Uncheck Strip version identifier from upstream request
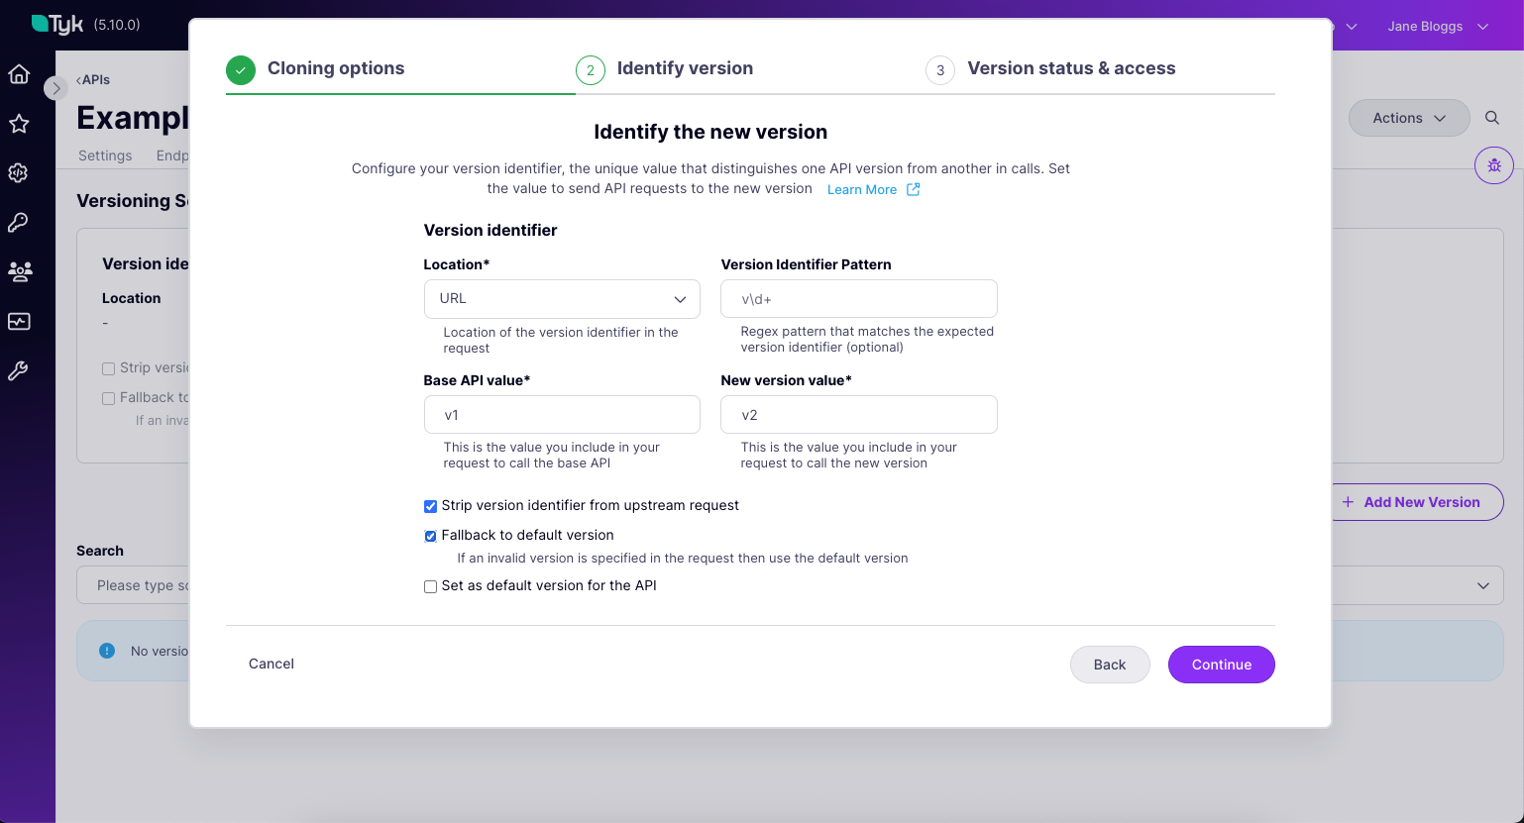1524x823 pixels. point(430,506)
